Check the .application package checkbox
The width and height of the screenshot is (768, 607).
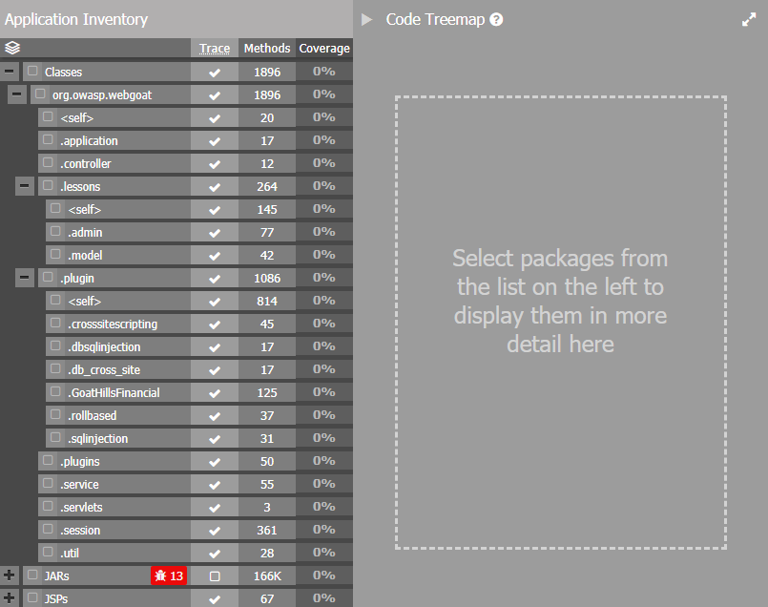point(48,140)
